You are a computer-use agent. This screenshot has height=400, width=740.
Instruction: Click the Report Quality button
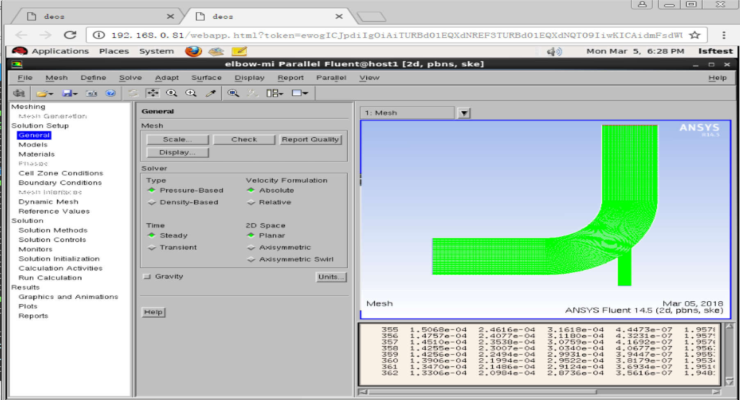coord(311,139)
